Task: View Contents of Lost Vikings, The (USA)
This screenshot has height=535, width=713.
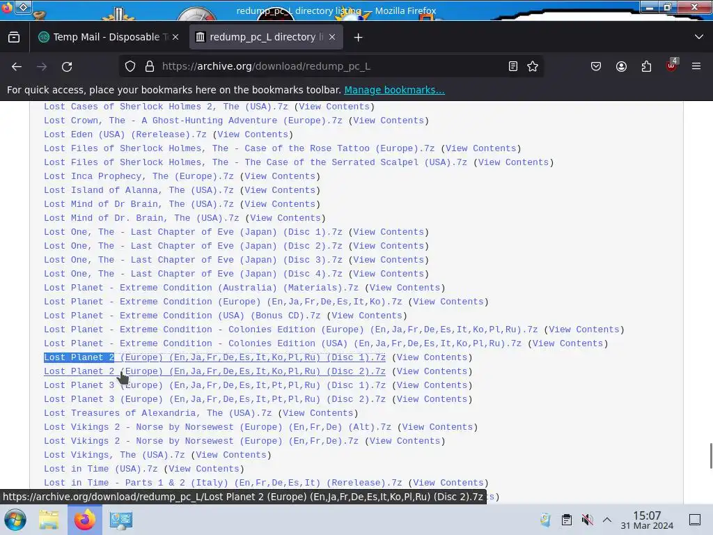Action: point(231,455)
